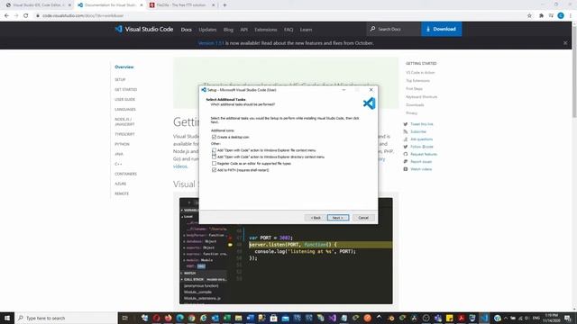Image resolution: width=577 pixels, height=324 pixels.
Task: Reload the page with the refresh icon
Action: [26, 16]
